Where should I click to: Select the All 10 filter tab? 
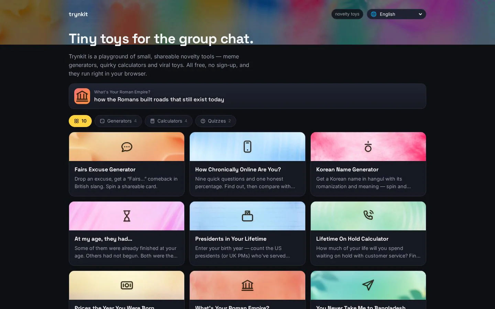(80, 121)
